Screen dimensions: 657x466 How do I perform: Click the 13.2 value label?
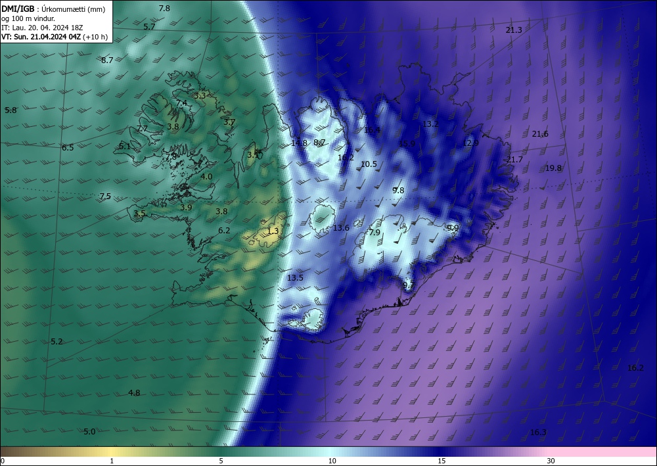pos(430,124)
